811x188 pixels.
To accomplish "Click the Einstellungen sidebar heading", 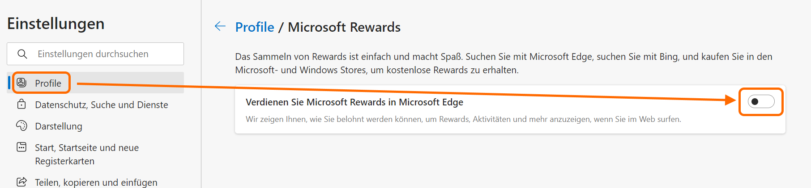I will pos(56,24).
